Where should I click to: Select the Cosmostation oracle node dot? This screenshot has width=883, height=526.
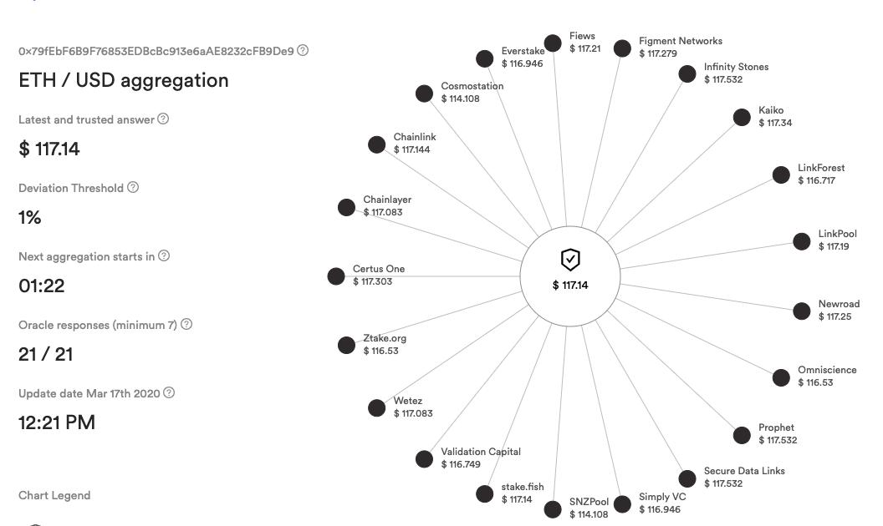(424, 94)
